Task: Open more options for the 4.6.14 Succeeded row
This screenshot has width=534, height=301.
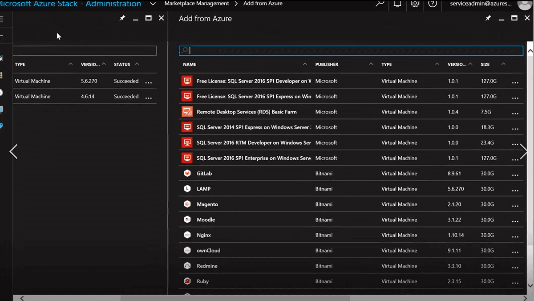Action: [x=149, y=98]
